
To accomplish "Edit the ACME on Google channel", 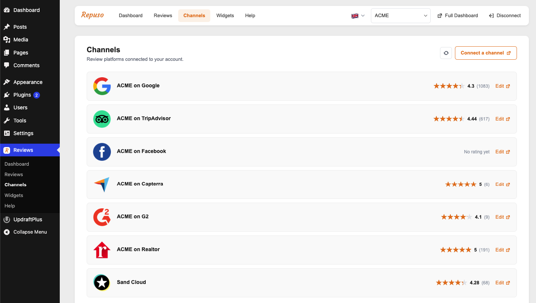I will point(503,86).
